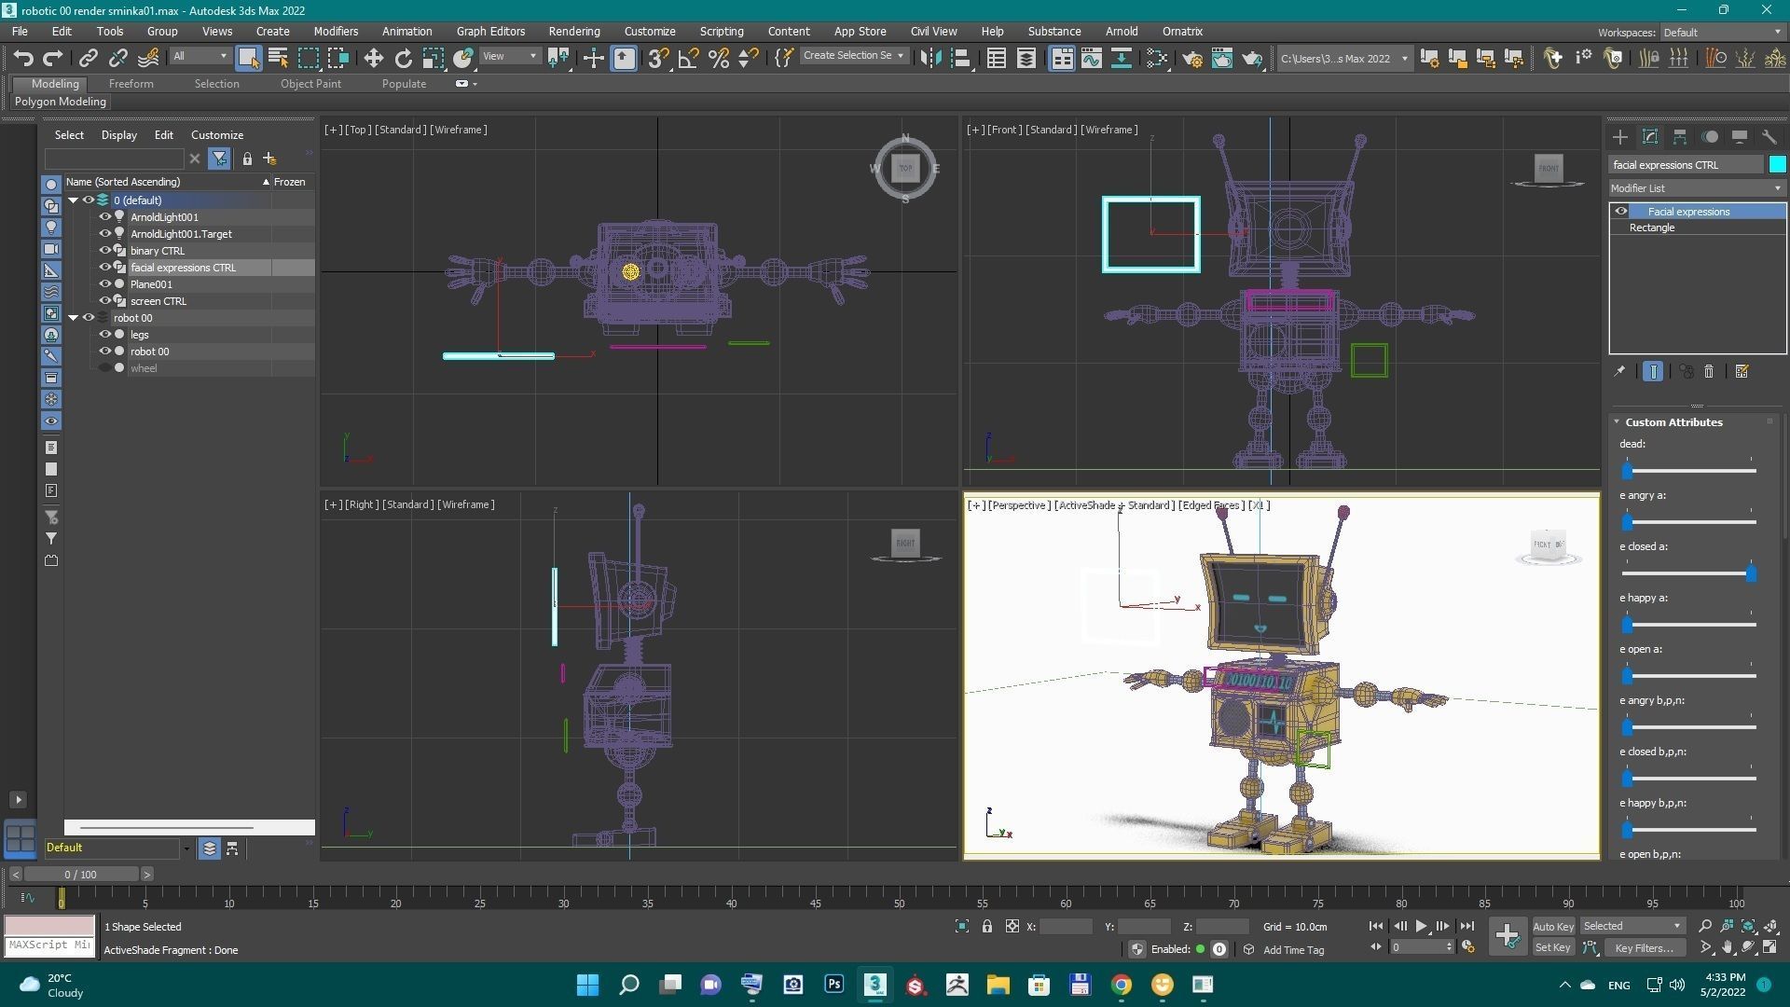Choose the Select and Move tool
Image resolution: width=1790 pixels, height=1007 pixels.
tap(373, 58)
